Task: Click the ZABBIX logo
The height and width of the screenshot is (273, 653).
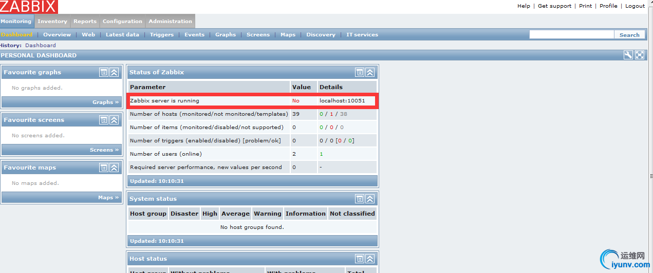Action: pyautogui.click(x=29, y=7)
